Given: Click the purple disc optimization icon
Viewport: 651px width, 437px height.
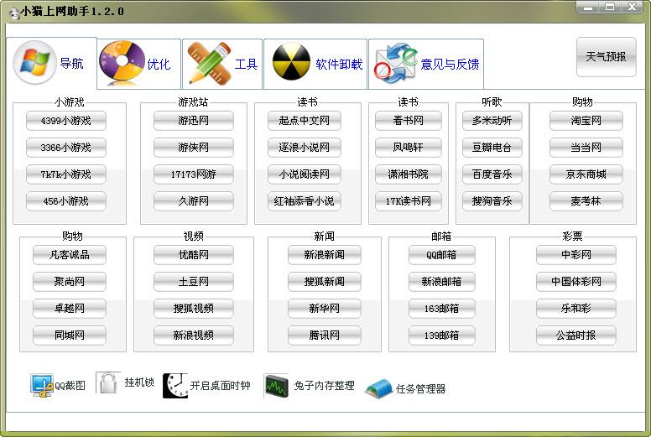Looking at the screenshot, I should click(x=122, y=62).
